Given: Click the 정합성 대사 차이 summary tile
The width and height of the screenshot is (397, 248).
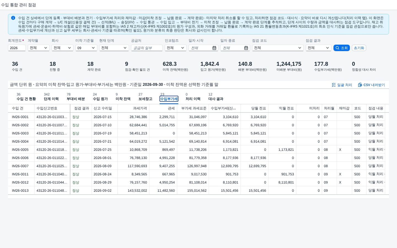Looking at the screenshot, I should point(364,66).
